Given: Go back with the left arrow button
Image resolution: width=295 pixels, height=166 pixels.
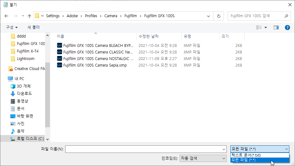Looking at the screenshot, I should tap(6, 16).
